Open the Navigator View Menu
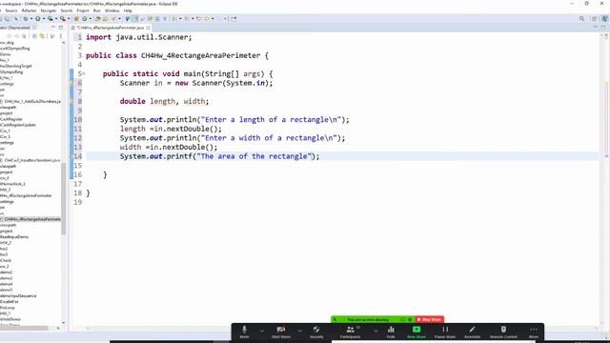Viewport: 610px width, 343px height. (x=61, y=36)
